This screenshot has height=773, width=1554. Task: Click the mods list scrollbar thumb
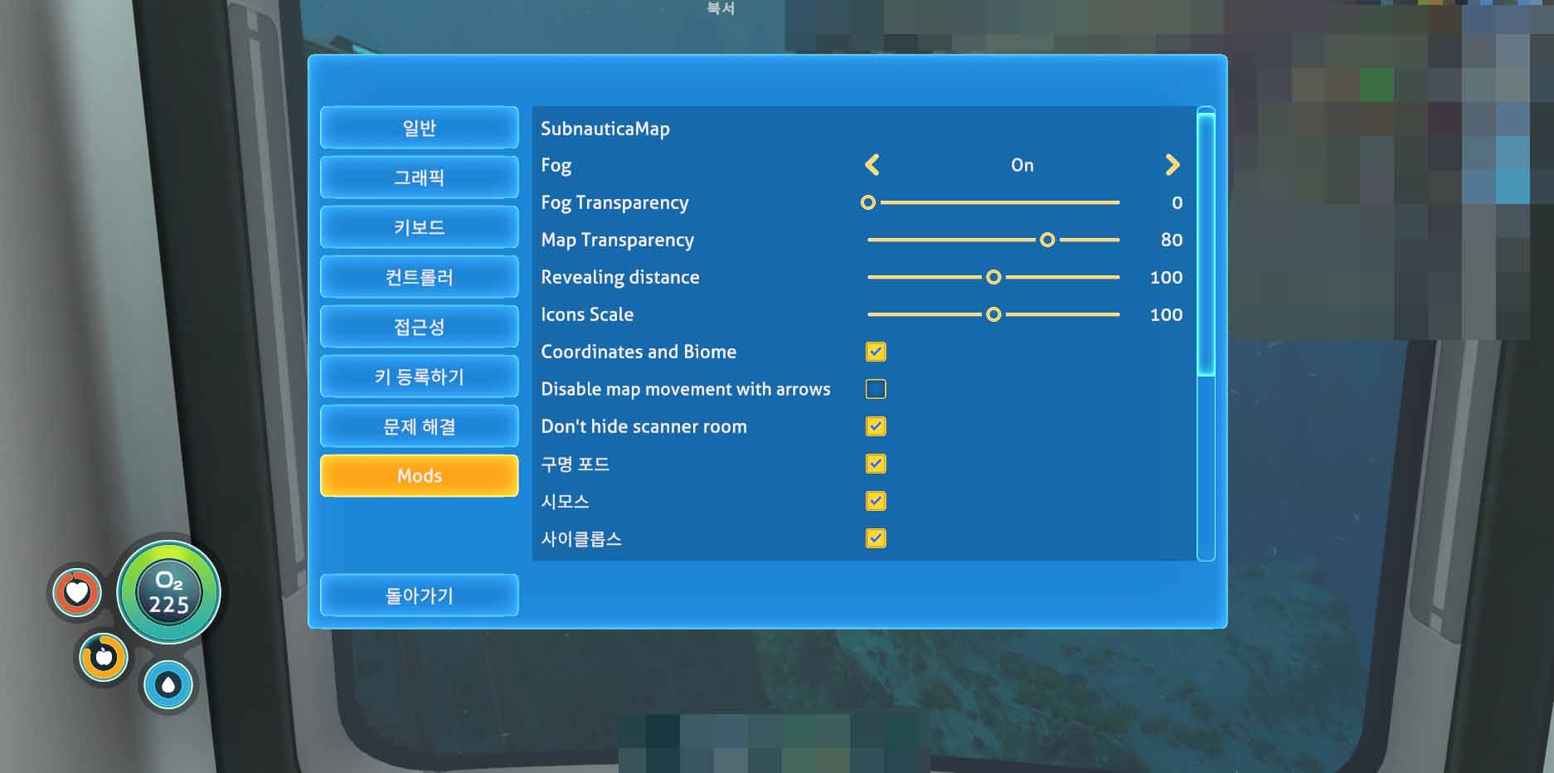[1207, 243]
